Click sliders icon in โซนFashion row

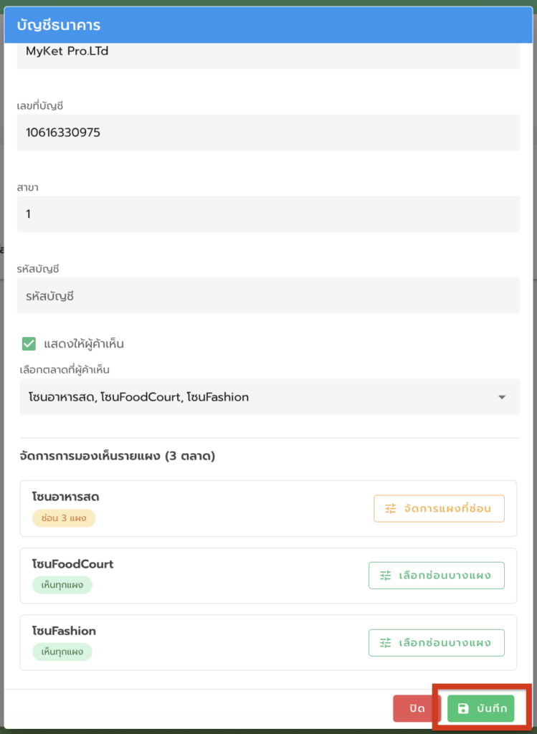point(386,642)
